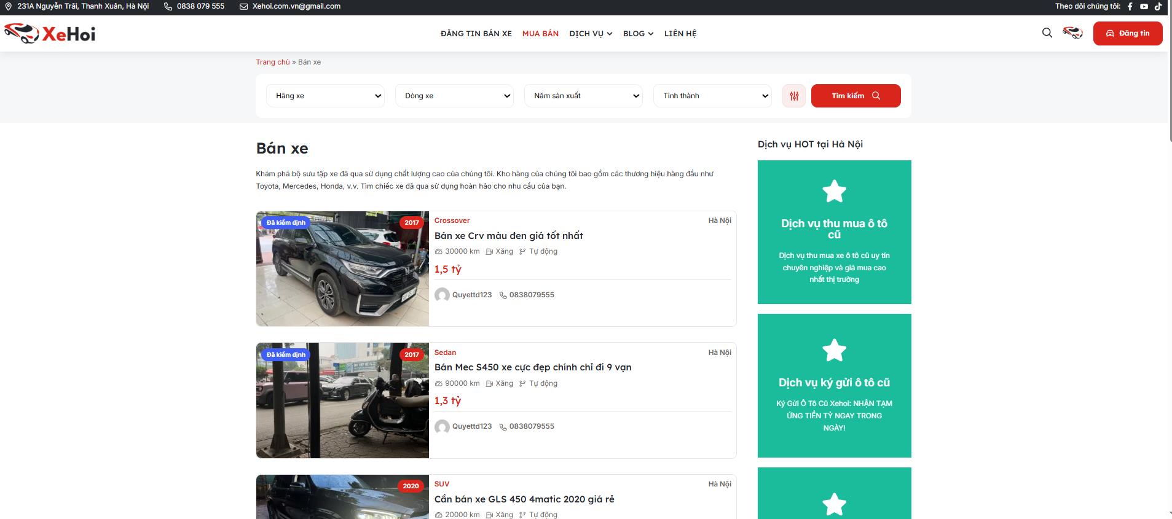Viewport: 1172px width, 519px height.
Task: Open the MUA BÁN menu item
Action: [540, 34]
